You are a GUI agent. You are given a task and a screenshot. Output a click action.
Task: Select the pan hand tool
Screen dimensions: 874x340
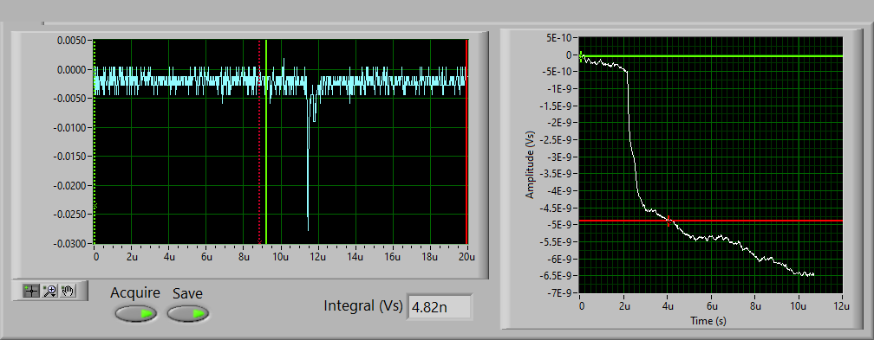point(68,291)
